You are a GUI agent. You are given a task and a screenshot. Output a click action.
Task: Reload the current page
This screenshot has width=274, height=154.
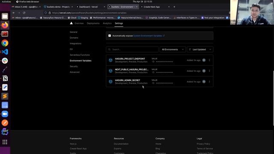[24, 13]
